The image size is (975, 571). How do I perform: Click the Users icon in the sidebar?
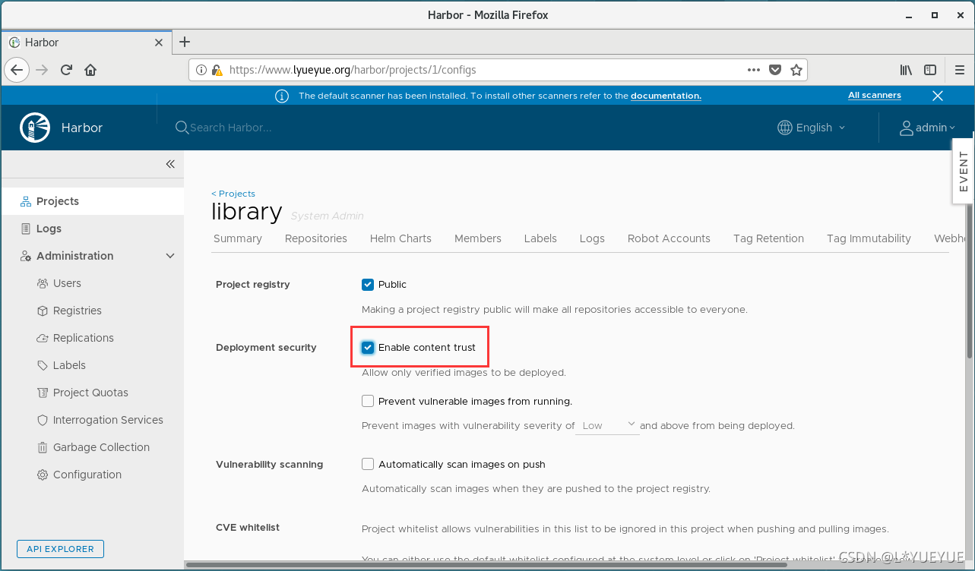pos(43,283)
